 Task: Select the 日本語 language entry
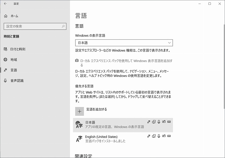[x=123, y=125]
